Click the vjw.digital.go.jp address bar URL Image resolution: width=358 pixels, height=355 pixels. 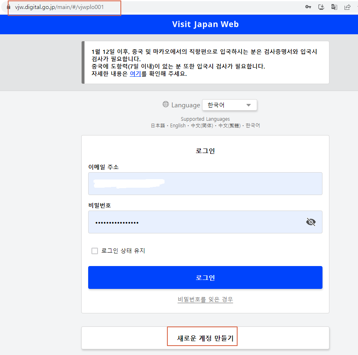pyautogui.click(x=59, y=7)
